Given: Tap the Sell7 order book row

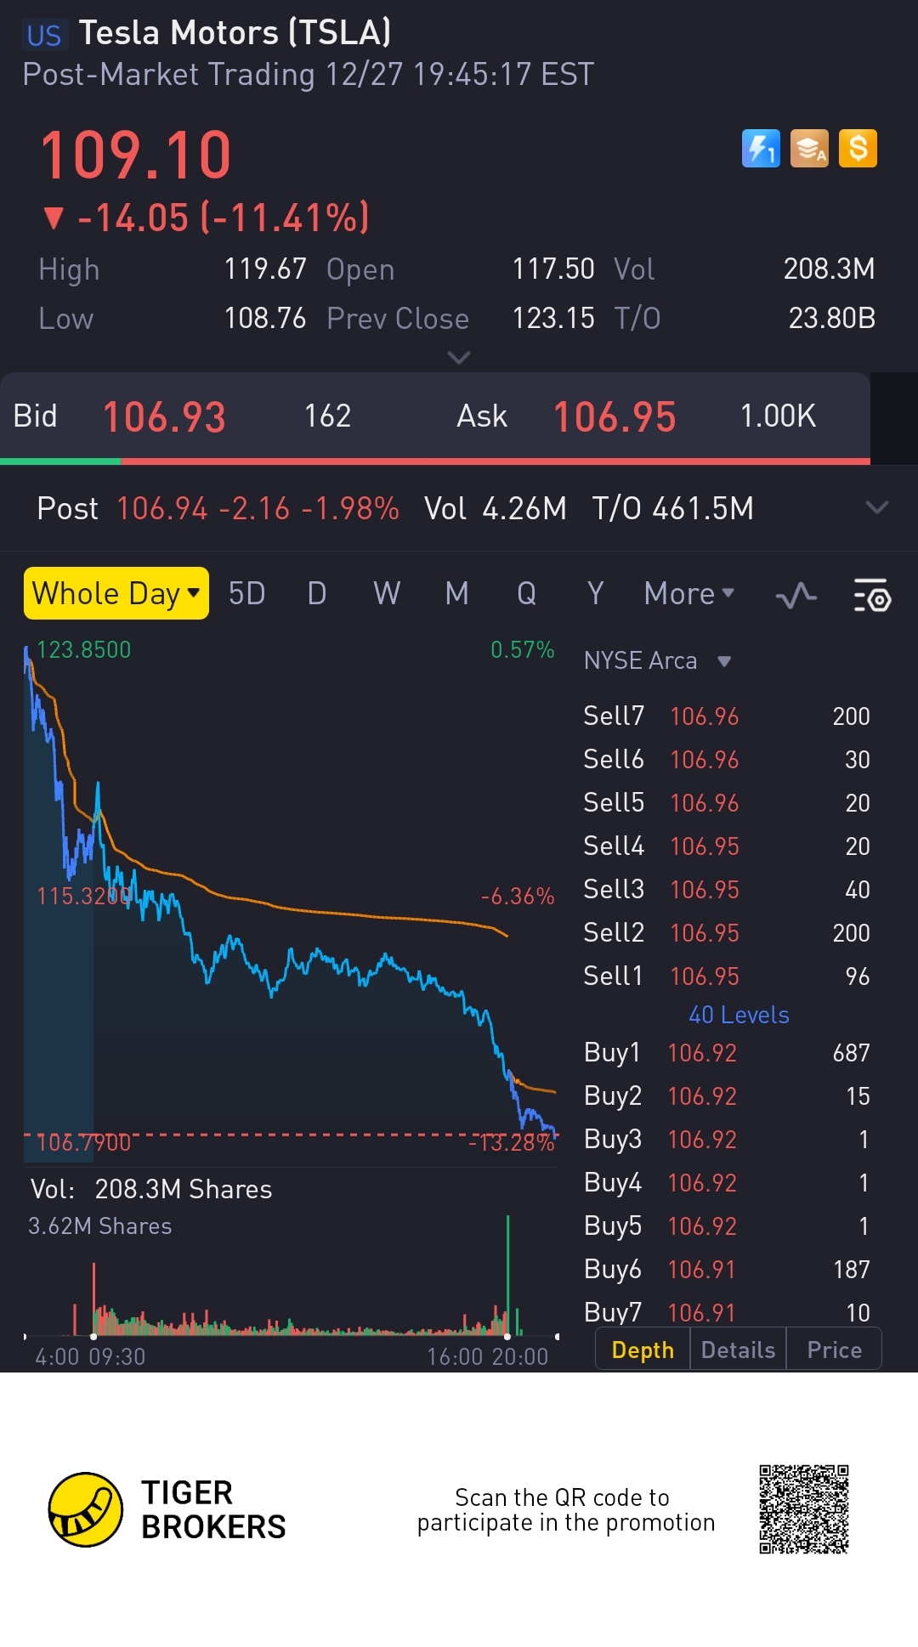Looking at the screenshot, I should coord(727,716).
